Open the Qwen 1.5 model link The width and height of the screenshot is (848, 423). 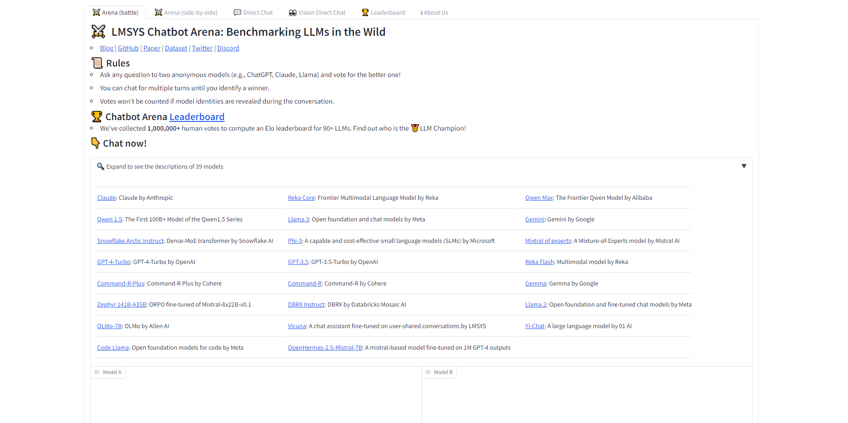coord(109,220)
